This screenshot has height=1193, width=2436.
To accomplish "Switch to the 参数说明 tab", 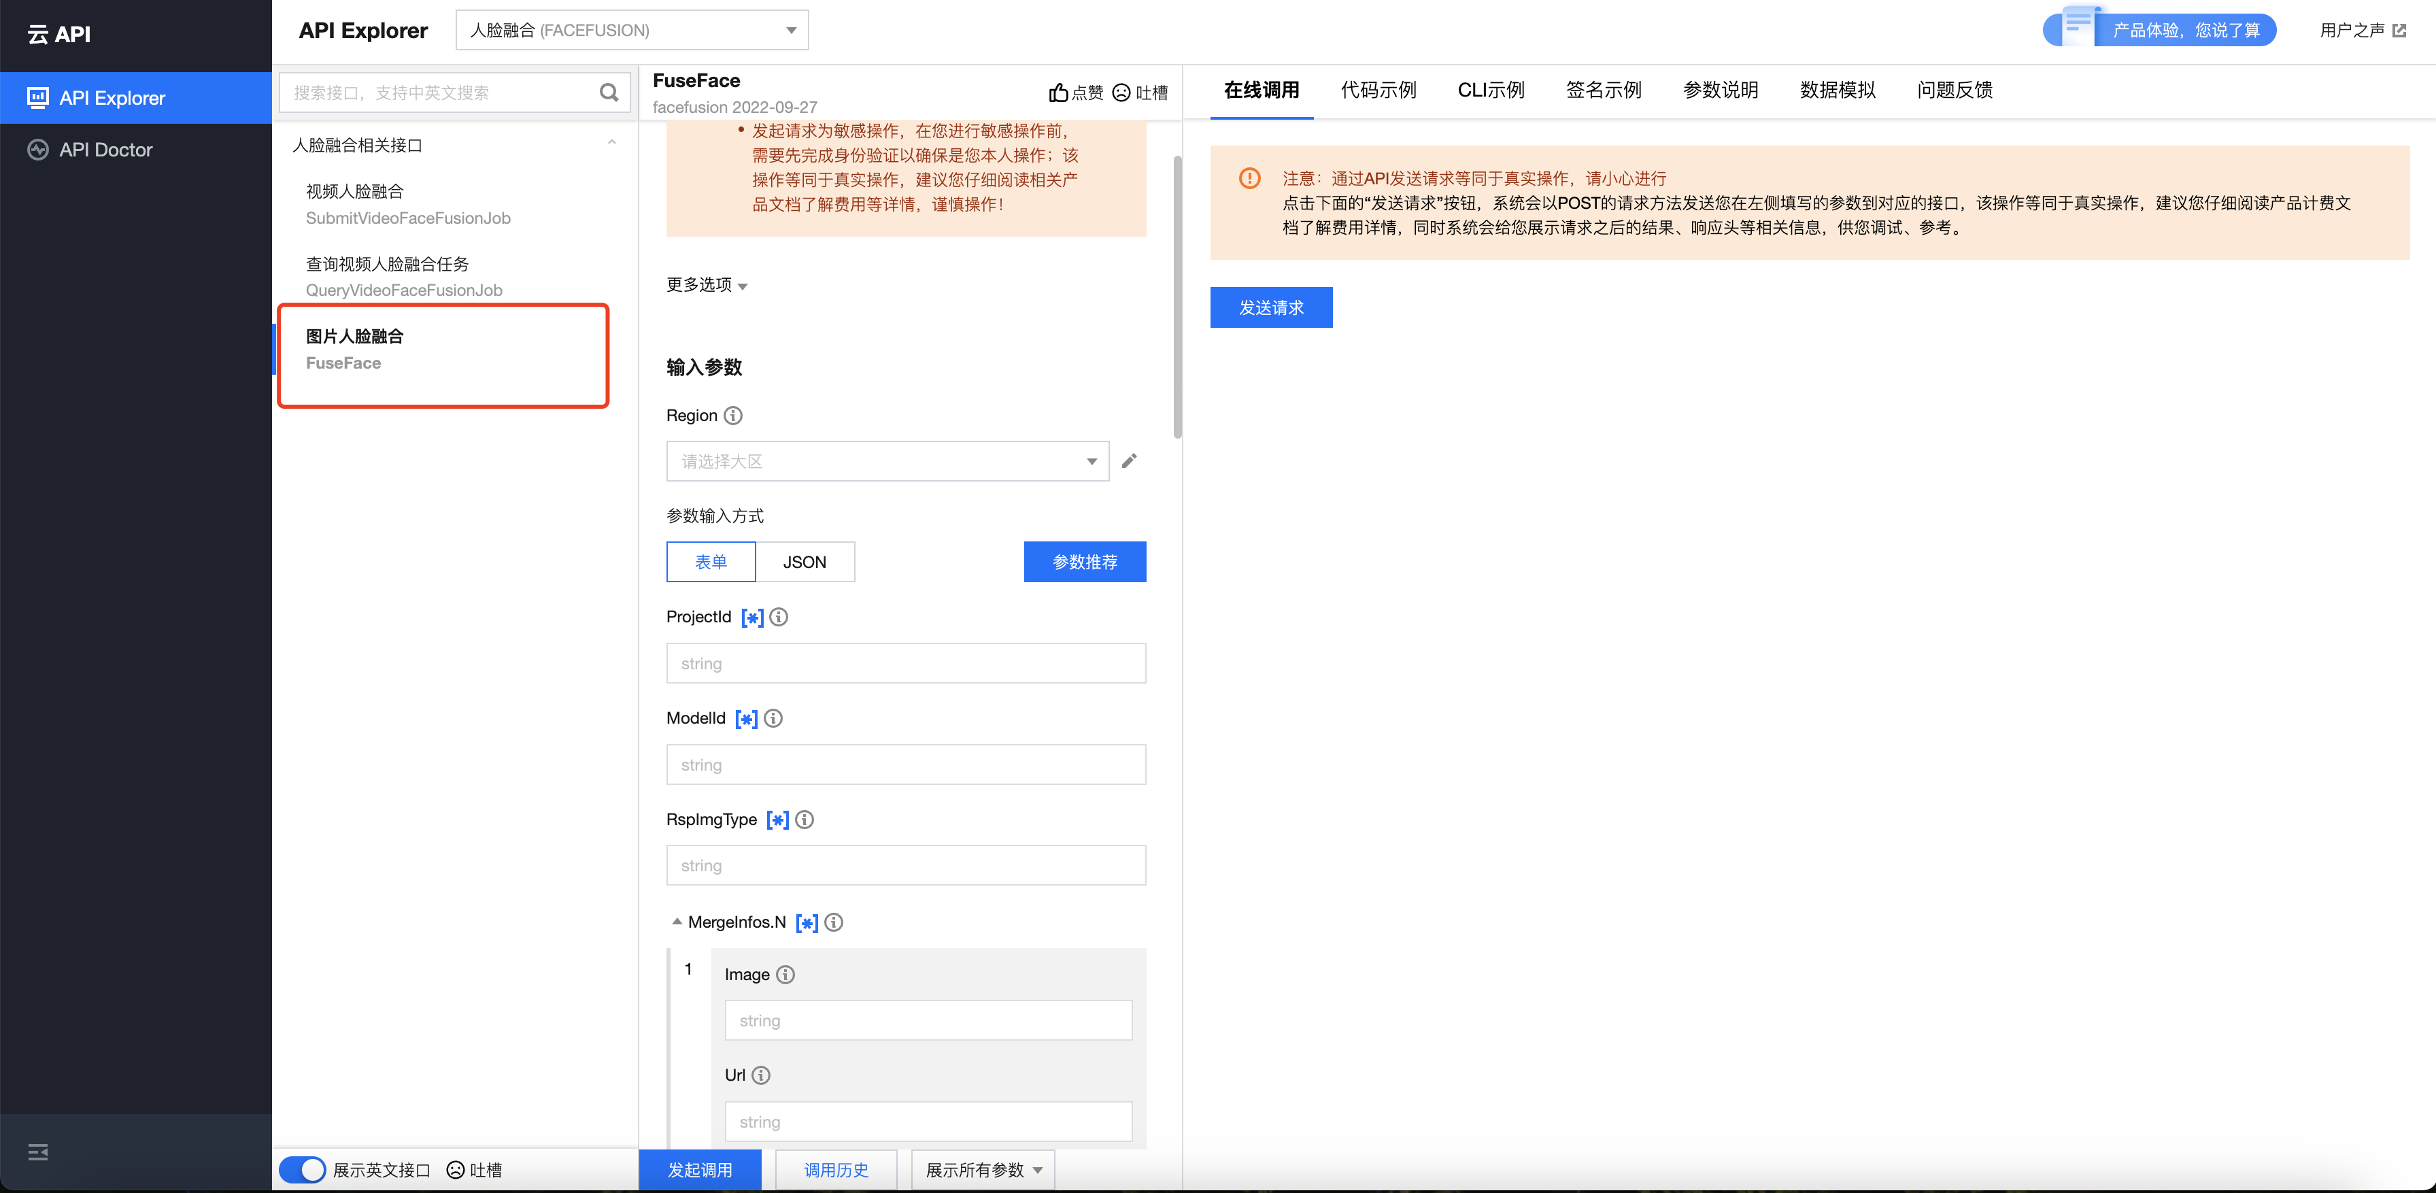I will pyautogui.click(x=1720, y=90).
